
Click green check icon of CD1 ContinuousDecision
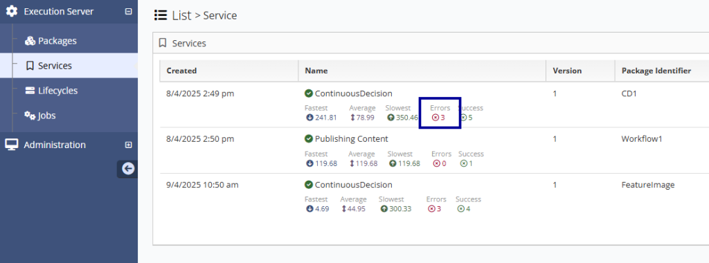point(309,93)
